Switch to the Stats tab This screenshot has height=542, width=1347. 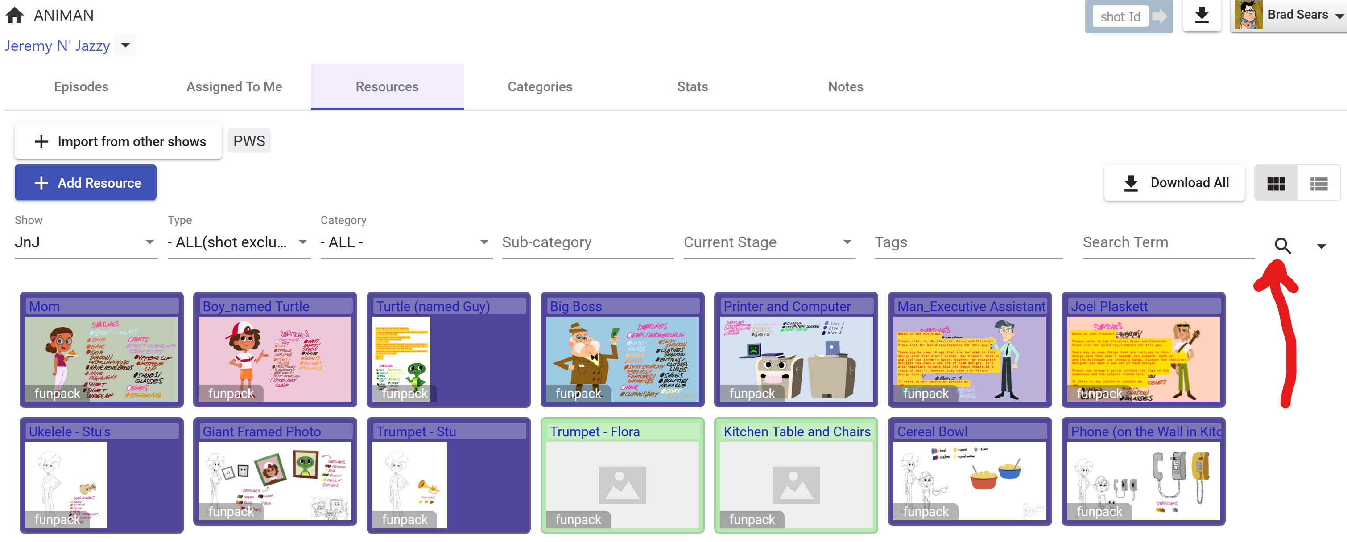(x=692, y=87)
